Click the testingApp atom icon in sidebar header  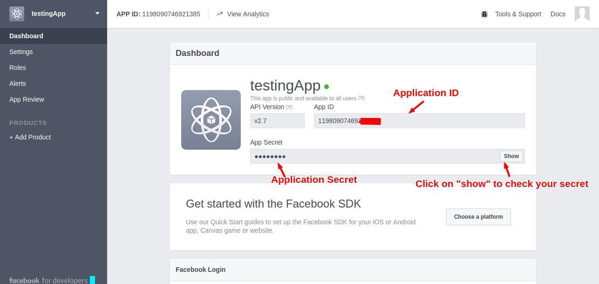click(x=17, y=14)
